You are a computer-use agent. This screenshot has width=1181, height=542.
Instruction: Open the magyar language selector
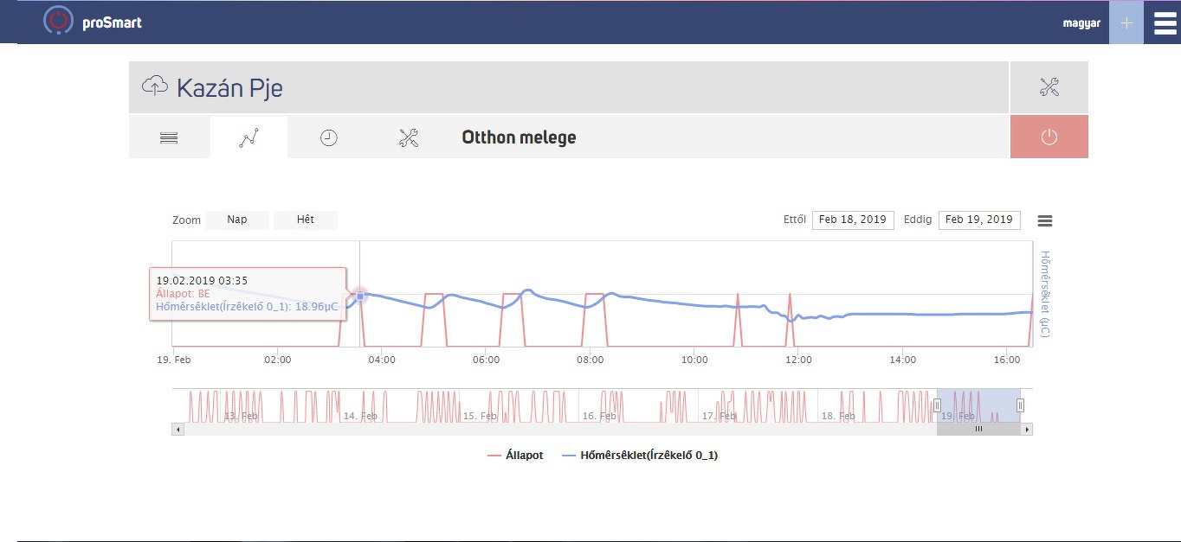point(1081,23)
